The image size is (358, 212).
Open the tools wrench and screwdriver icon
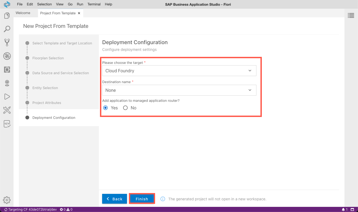(7, 110)
